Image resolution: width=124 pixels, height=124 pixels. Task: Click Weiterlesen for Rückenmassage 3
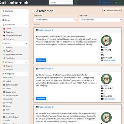click(x=41, y=60)
